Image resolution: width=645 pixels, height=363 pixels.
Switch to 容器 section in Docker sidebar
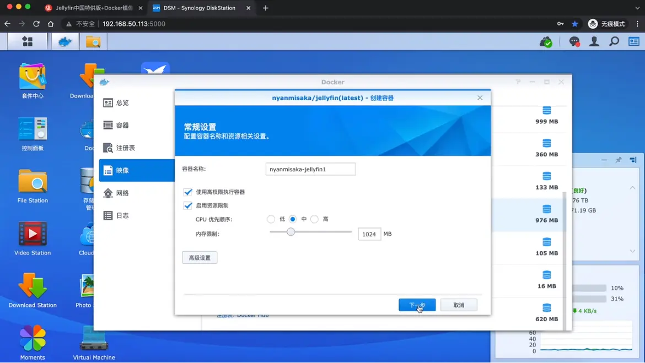click(122, 126)
